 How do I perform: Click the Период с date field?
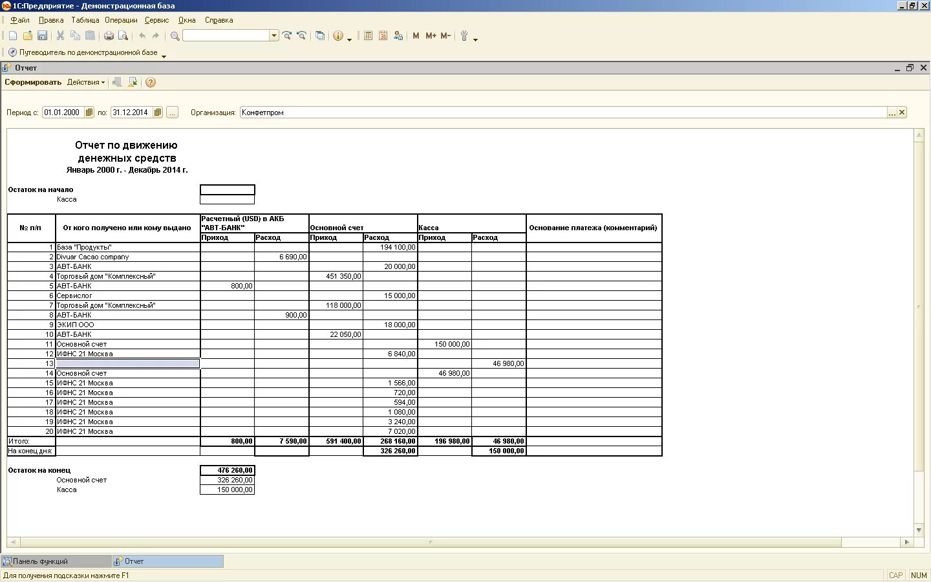(x=63, y=113)
